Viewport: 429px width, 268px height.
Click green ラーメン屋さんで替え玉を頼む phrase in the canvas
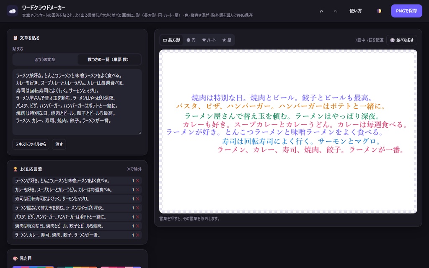coord(282,116)
